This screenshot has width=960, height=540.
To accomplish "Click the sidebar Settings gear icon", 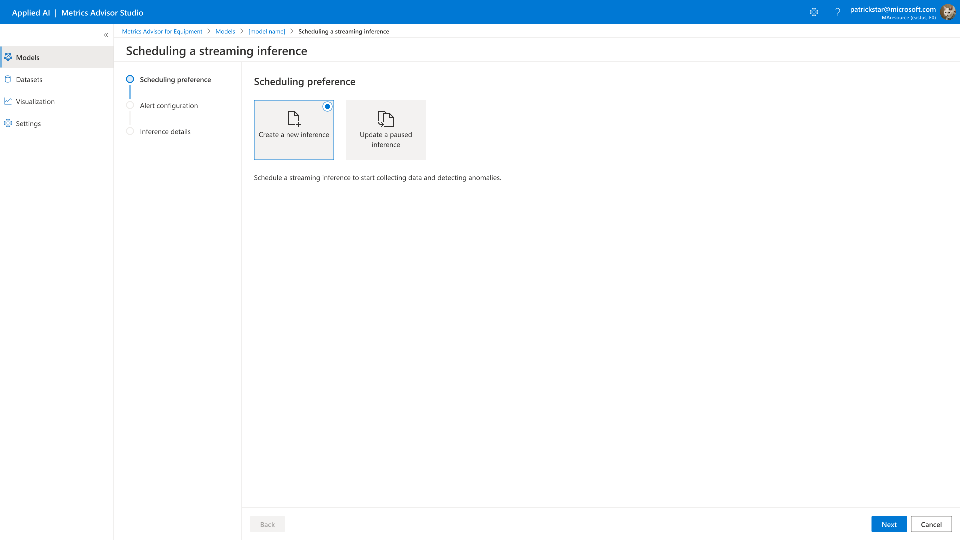I will pos(8,123).
